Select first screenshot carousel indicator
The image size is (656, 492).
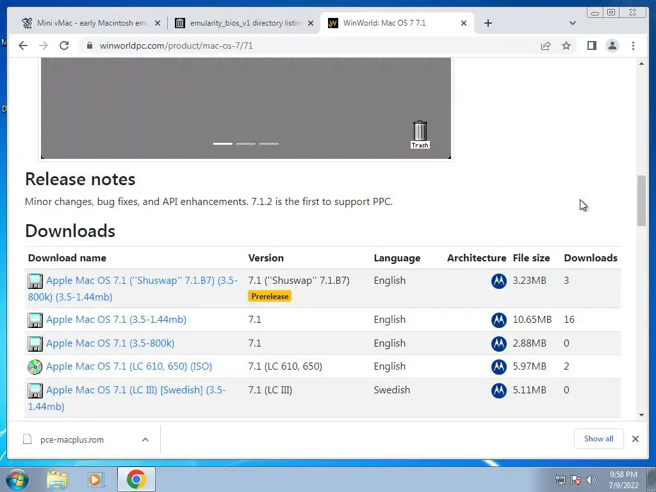(x=223, y=143)
